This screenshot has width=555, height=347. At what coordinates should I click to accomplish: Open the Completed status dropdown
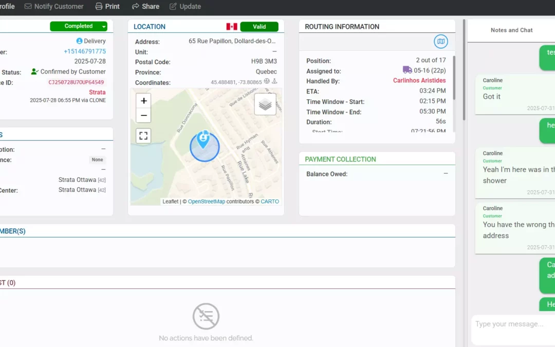click(103, 26)
